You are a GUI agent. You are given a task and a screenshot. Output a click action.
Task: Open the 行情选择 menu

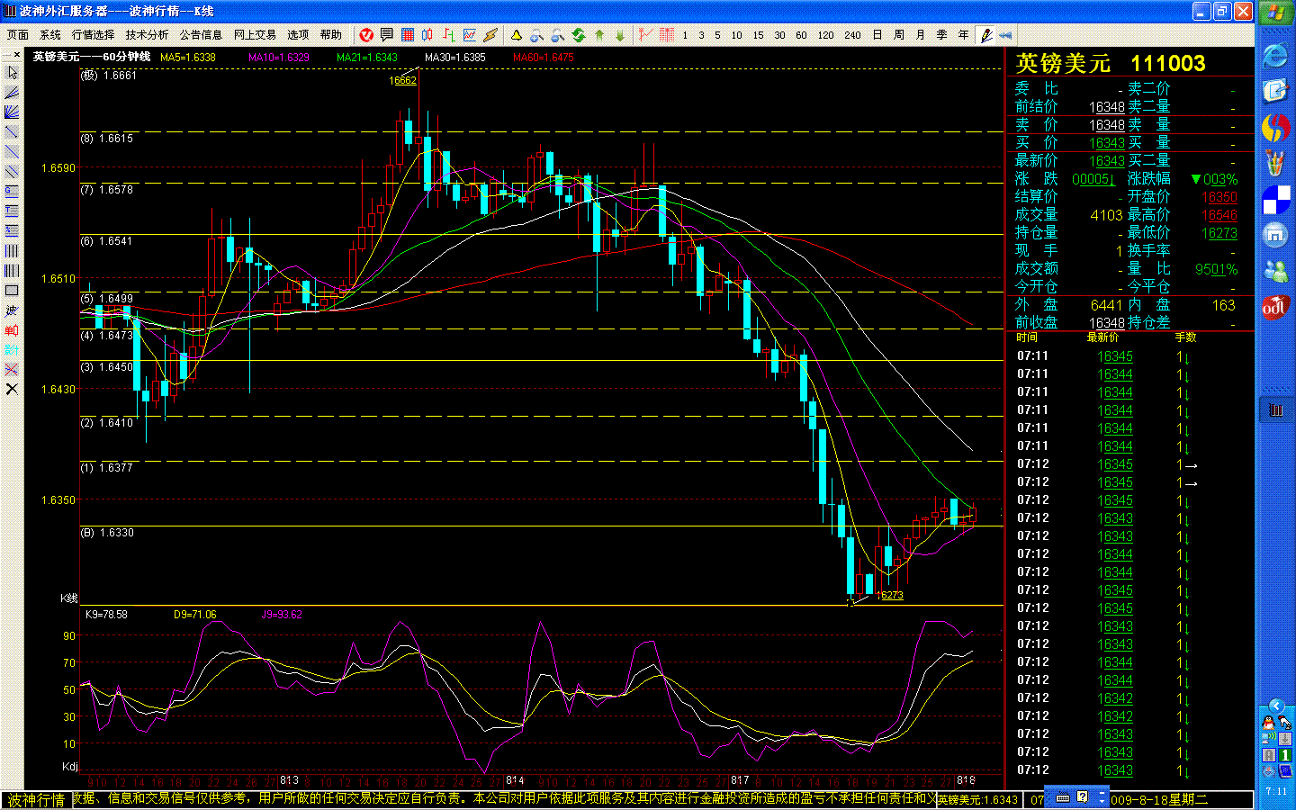click(94, 35)
